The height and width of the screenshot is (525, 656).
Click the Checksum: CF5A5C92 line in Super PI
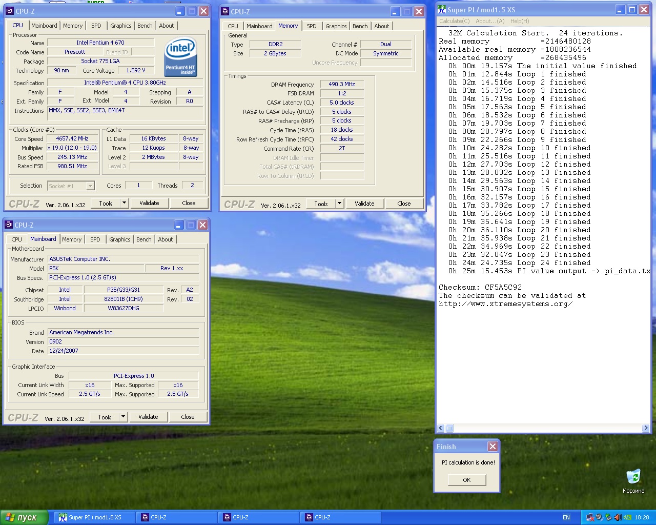tap(480, 287)
